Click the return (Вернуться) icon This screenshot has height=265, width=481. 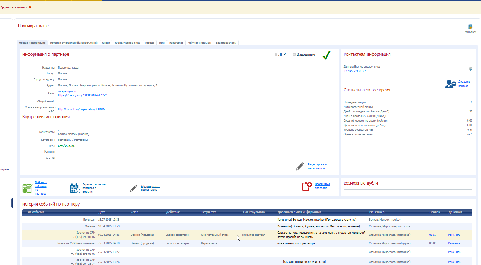[x=470, y=27]
